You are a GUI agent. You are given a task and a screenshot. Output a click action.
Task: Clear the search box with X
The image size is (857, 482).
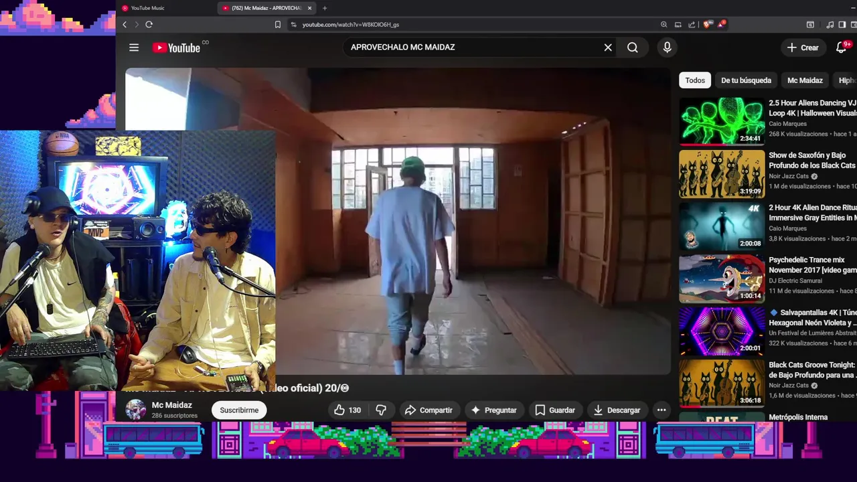pyautogui.click(x=608, y=48)
